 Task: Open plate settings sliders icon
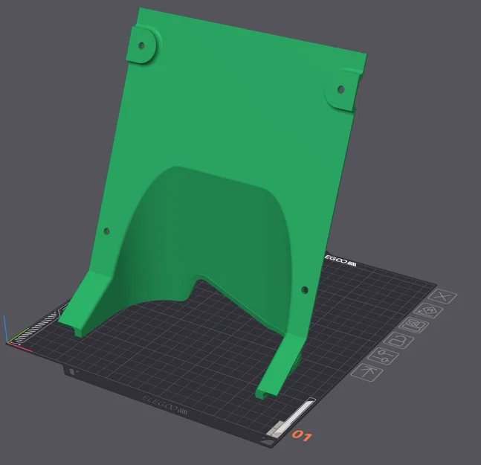383,356
